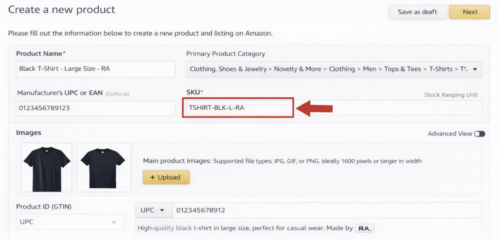
Task: Open the small UPC type selector beside the code
Action: tap(153, 210)
